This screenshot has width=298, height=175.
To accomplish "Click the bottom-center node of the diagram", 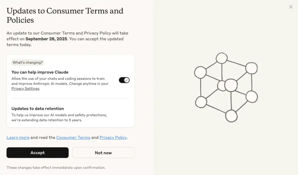I will click(232, 117).
